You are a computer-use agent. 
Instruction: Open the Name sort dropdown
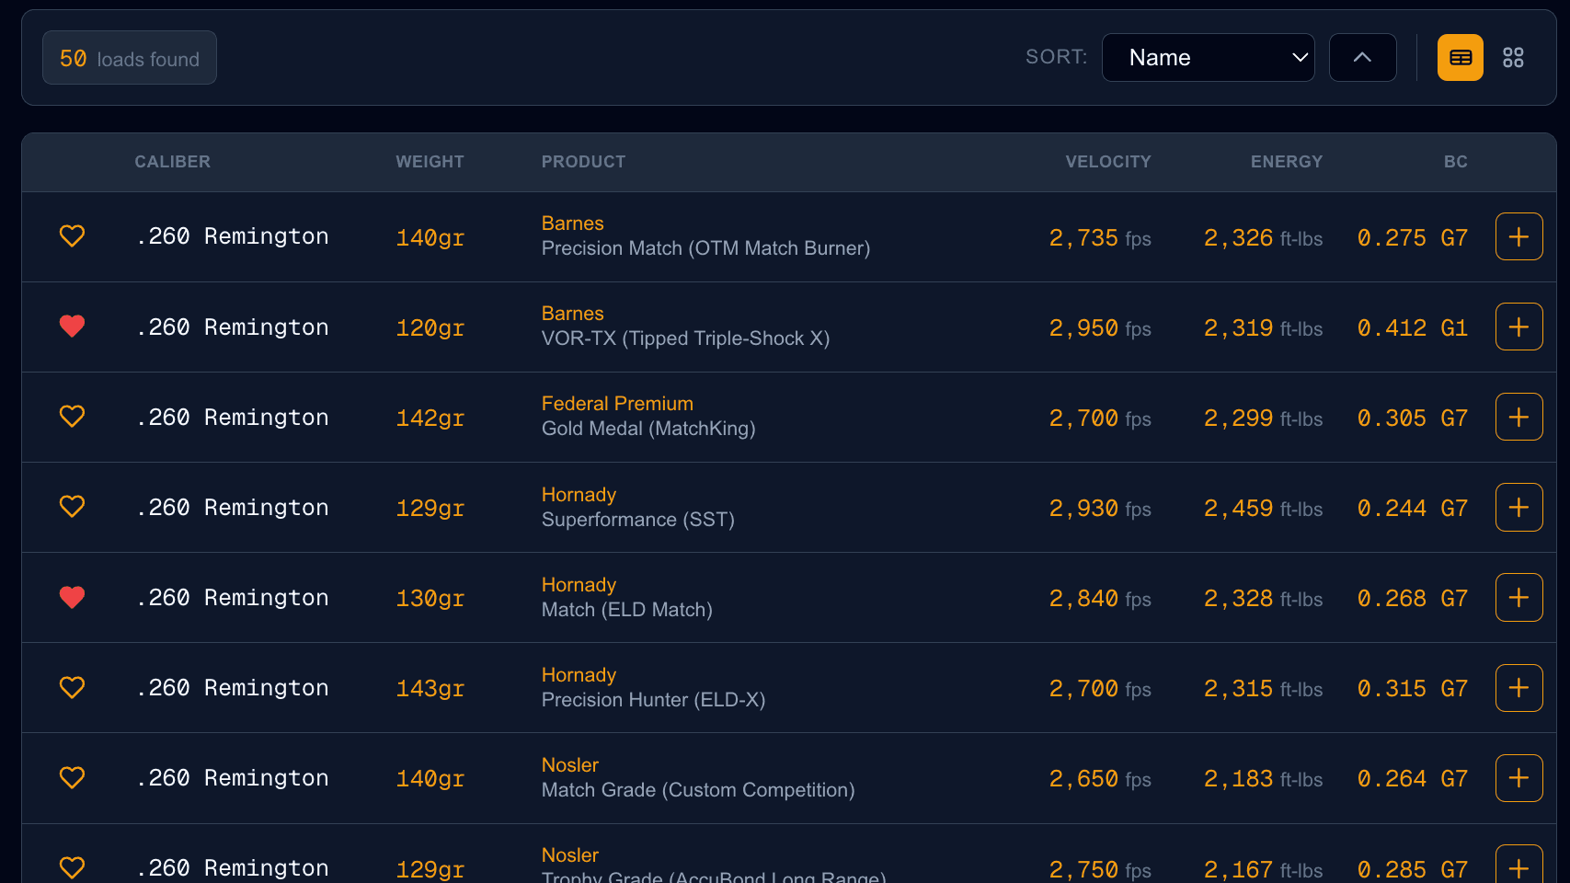(1208, 58)
